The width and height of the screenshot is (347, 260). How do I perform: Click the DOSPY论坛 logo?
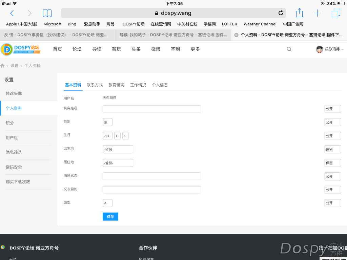click(x=21, y=49)
